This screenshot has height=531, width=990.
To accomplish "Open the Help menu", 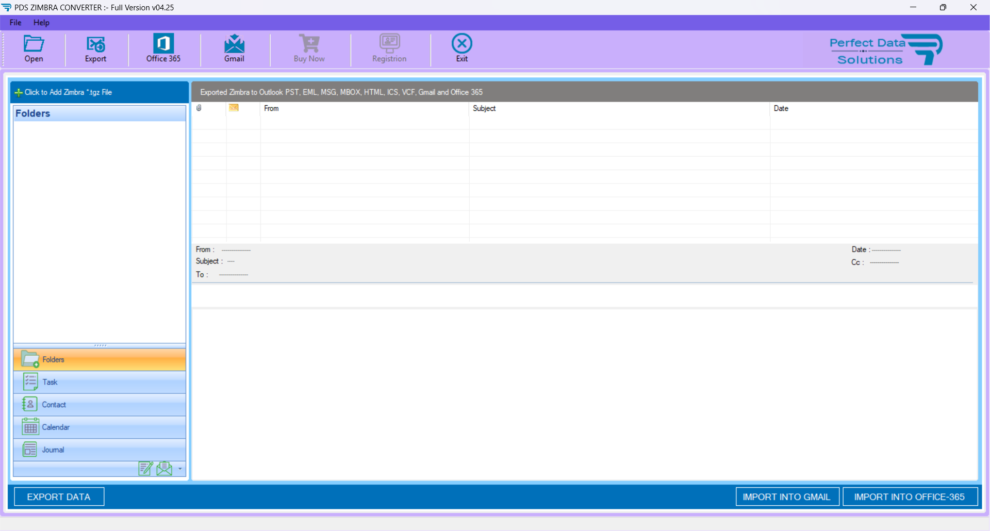I will (x=41, y=23).
